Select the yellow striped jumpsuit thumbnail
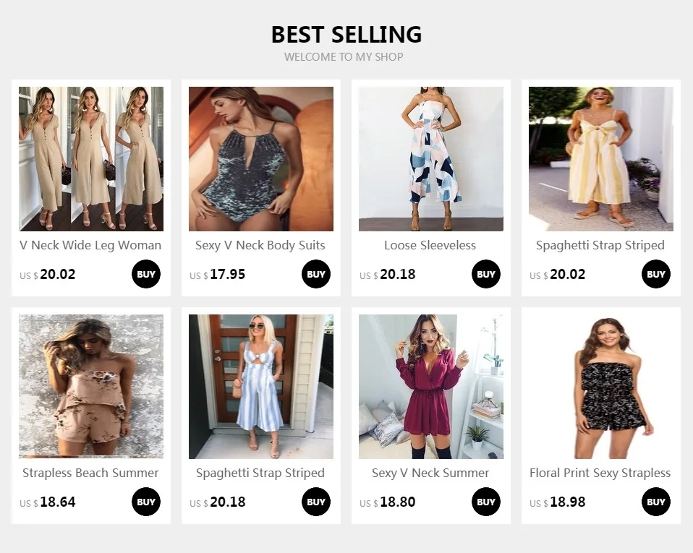 pos(601,159)
